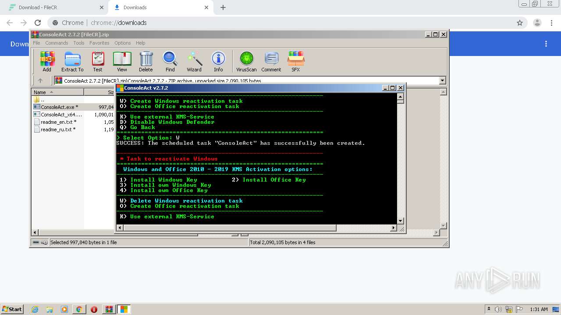Screen dimensions: 561x315
Task: Click Chrome back arrow
Action: [x=10, y=23]
